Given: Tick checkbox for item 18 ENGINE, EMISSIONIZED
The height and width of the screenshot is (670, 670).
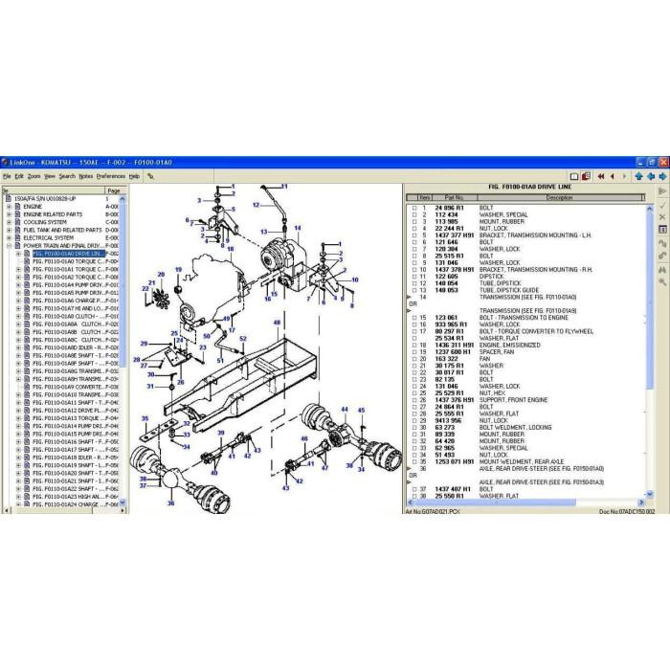Looking at the screenshot, I should pyautogui.click(x=414, y=346).
